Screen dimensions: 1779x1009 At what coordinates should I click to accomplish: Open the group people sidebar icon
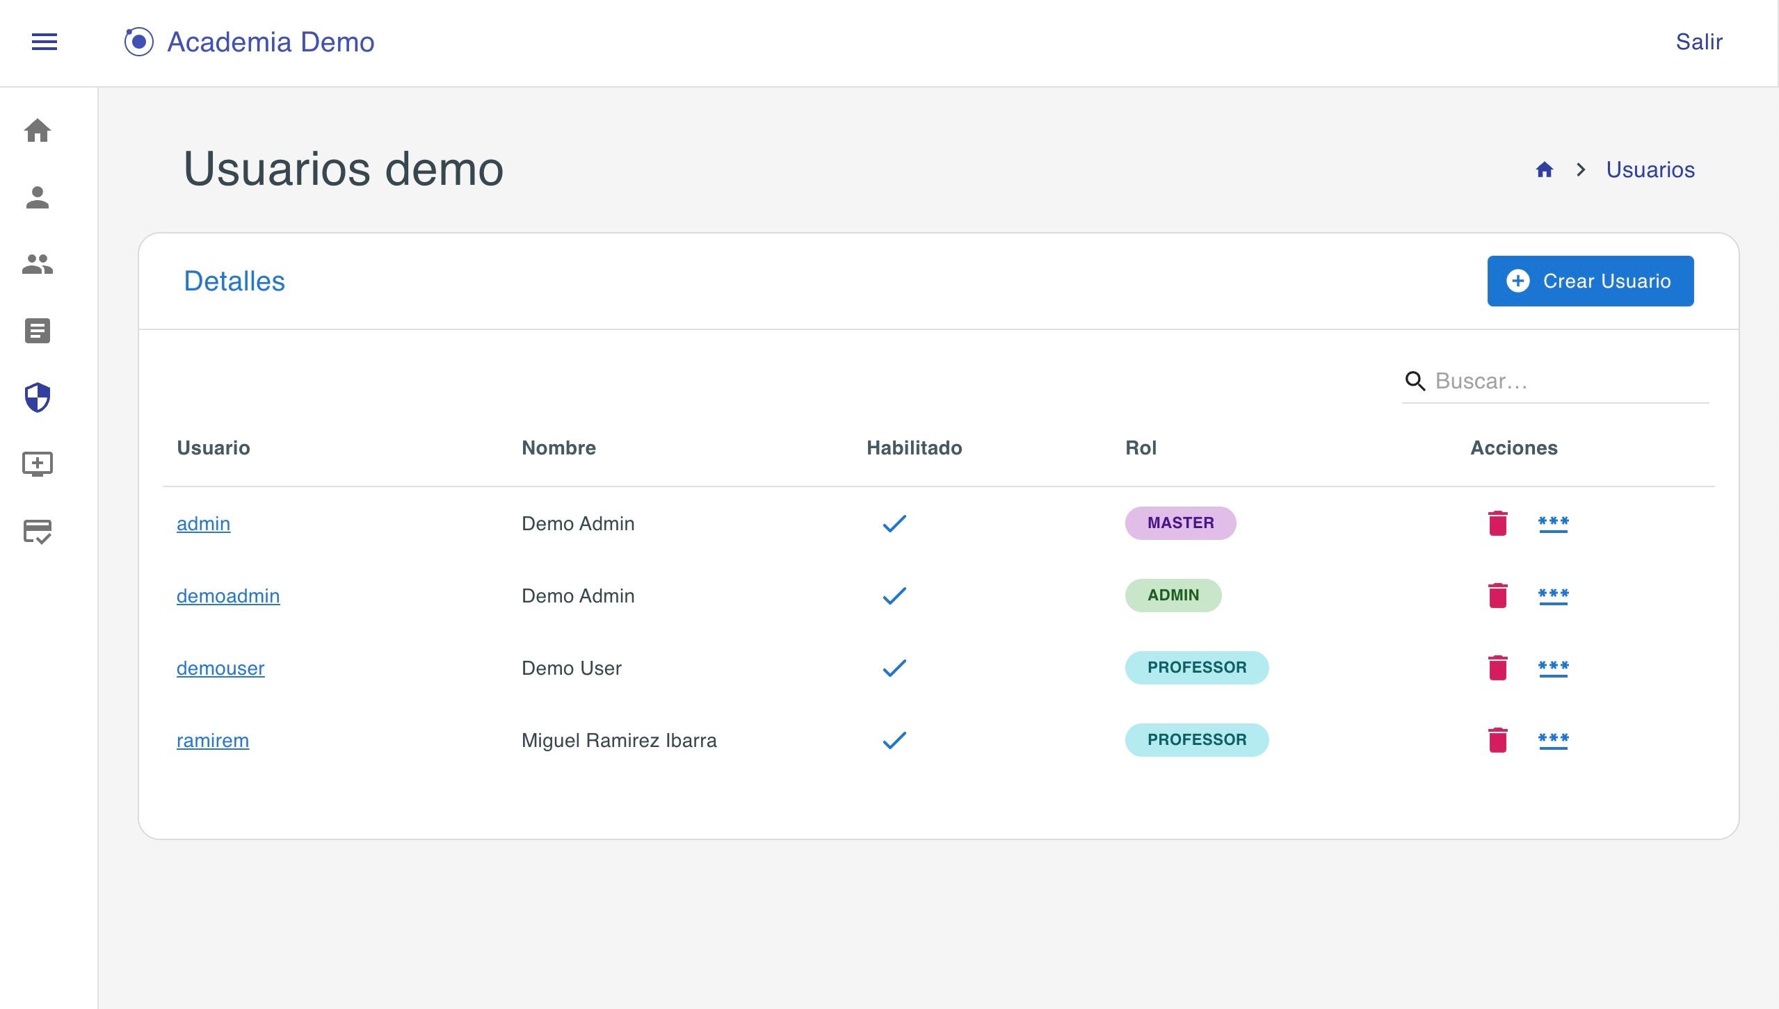tap(38, 264)
